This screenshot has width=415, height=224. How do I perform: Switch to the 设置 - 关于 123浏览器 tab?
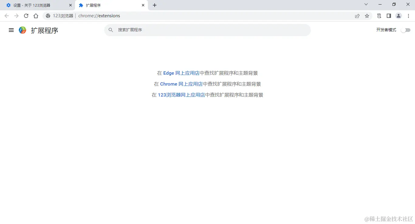[x=37, y=5]
